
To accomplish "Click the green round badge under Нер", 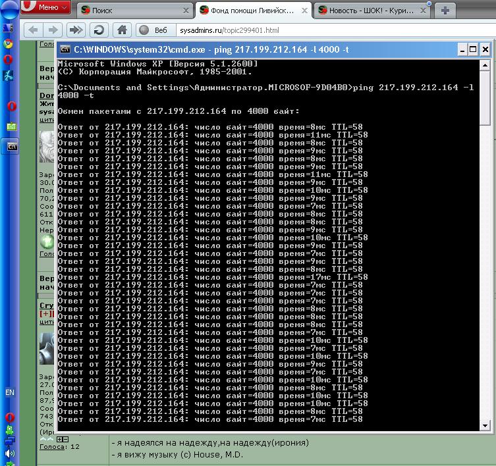I will pos(47,242).
